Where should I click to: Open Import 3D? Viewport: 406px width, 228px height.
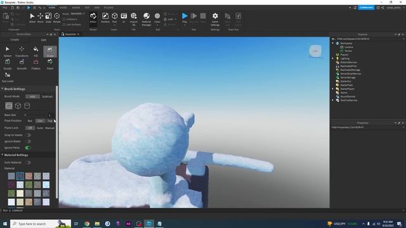point(134,19)
